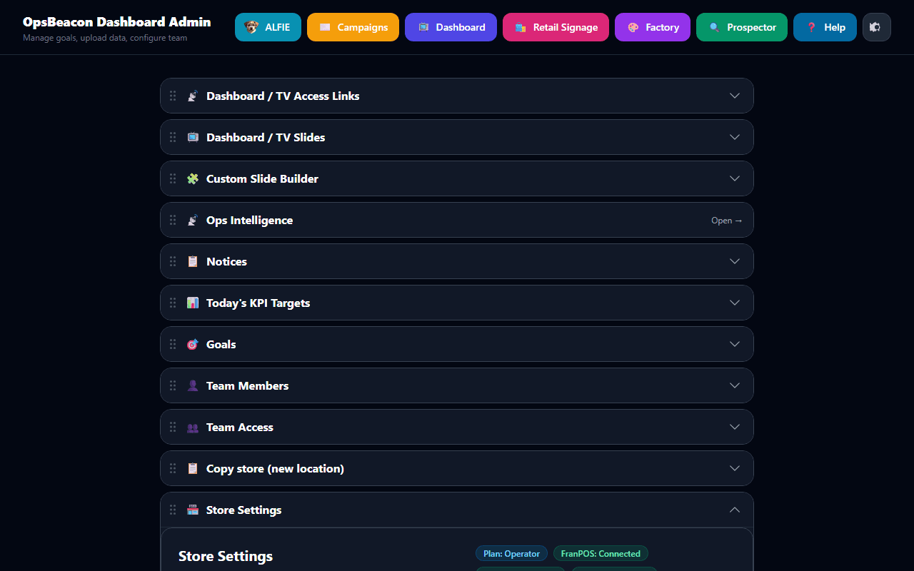Click the Factory palette icon
The height and width of the screenshot is (571, 914).
(x=633, y=27)
